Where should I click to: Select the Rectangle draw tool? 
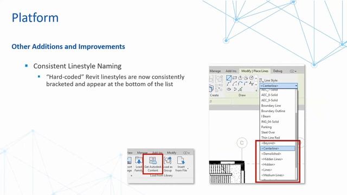(x=235, y=78)
